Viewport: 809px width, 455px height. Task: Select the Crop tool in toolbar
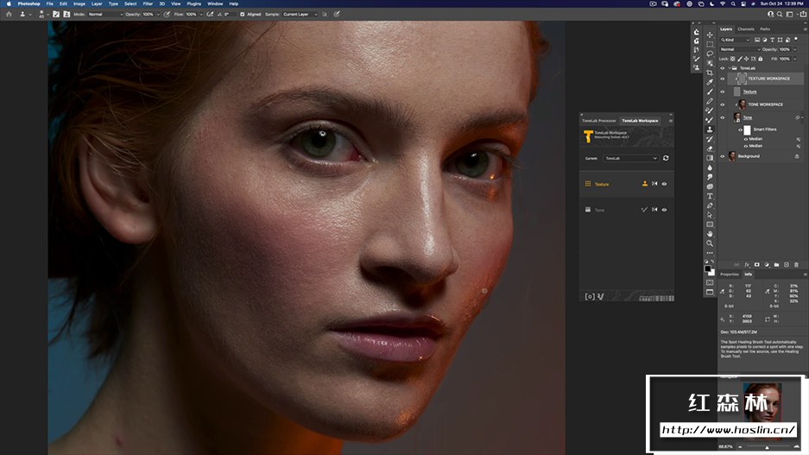coord(710,73)
